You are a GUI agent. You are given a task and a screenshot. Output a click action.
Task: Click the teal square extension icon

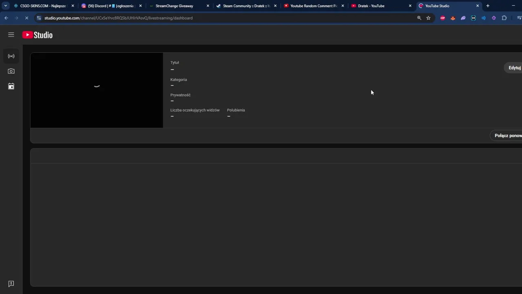tap(473, 18)
